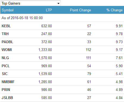Screen dimensions: 124x102
Task: Open PADBL symbol link
Action: (x=8, y=42)
